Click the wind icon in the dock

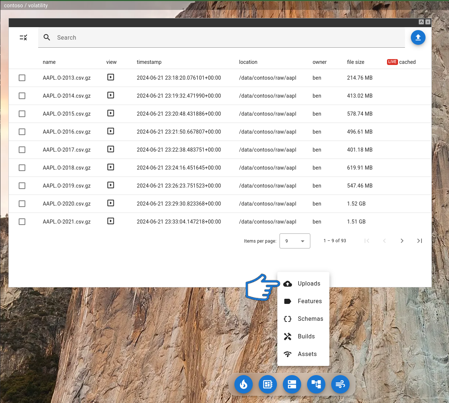pos(340,384)
